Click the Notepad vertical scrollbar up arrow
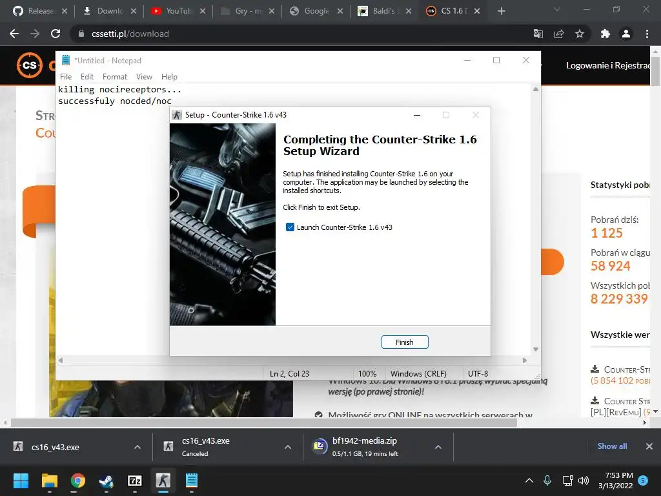Viewport: 661px width, 496px height. [535, 89]
